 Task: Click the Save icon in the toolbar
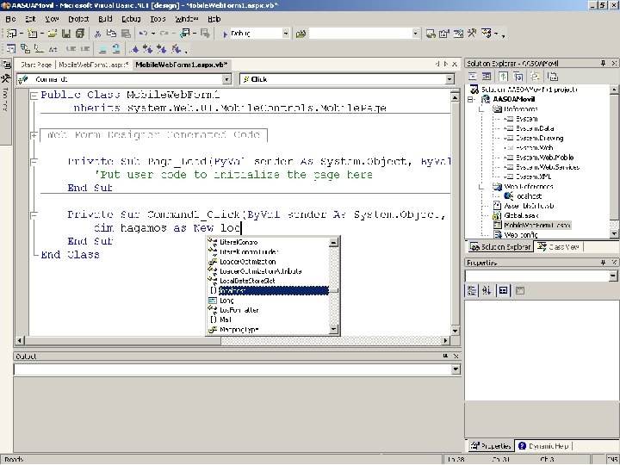[x=66, y=34]
